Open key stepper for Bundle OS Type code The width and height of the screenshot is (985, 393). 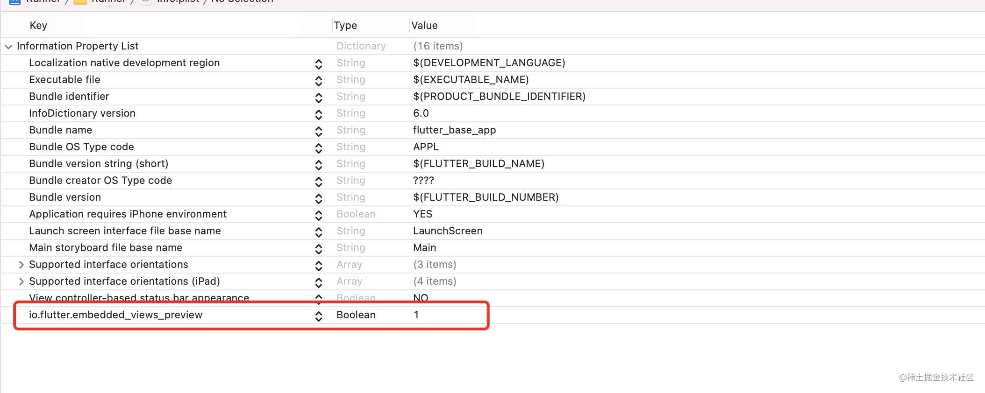319,148
